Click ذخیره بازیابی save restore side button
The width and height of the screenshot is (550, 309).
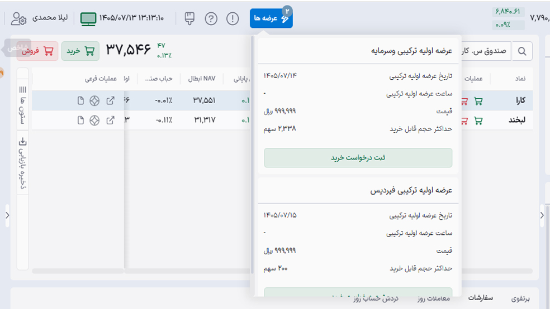[x=23, y=163]
